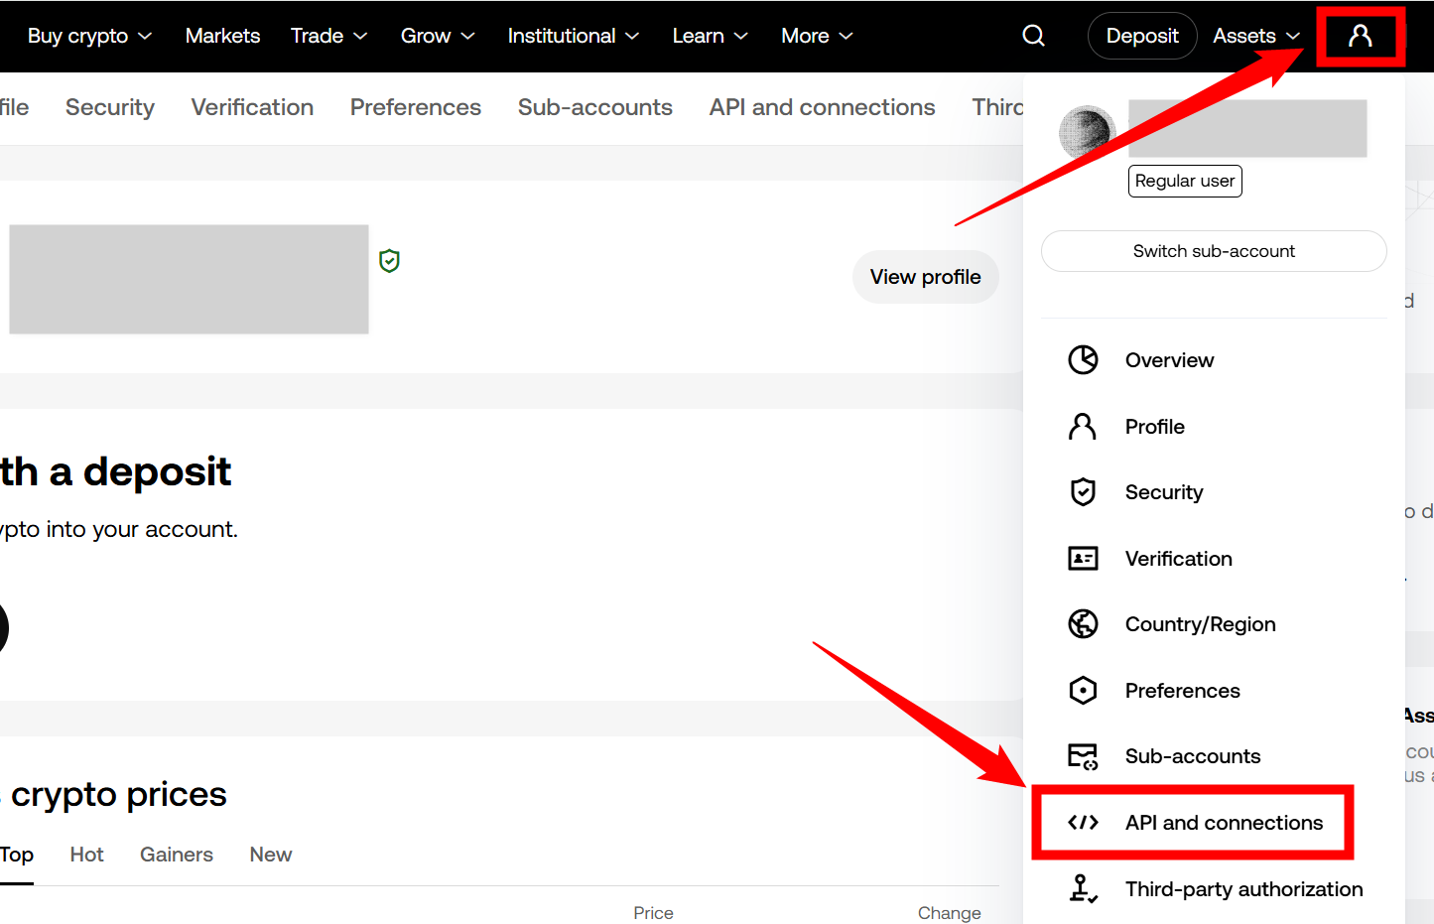Switch to the Gainers tab
This screenshot has width=1434, height=924.
click(177, 855)
